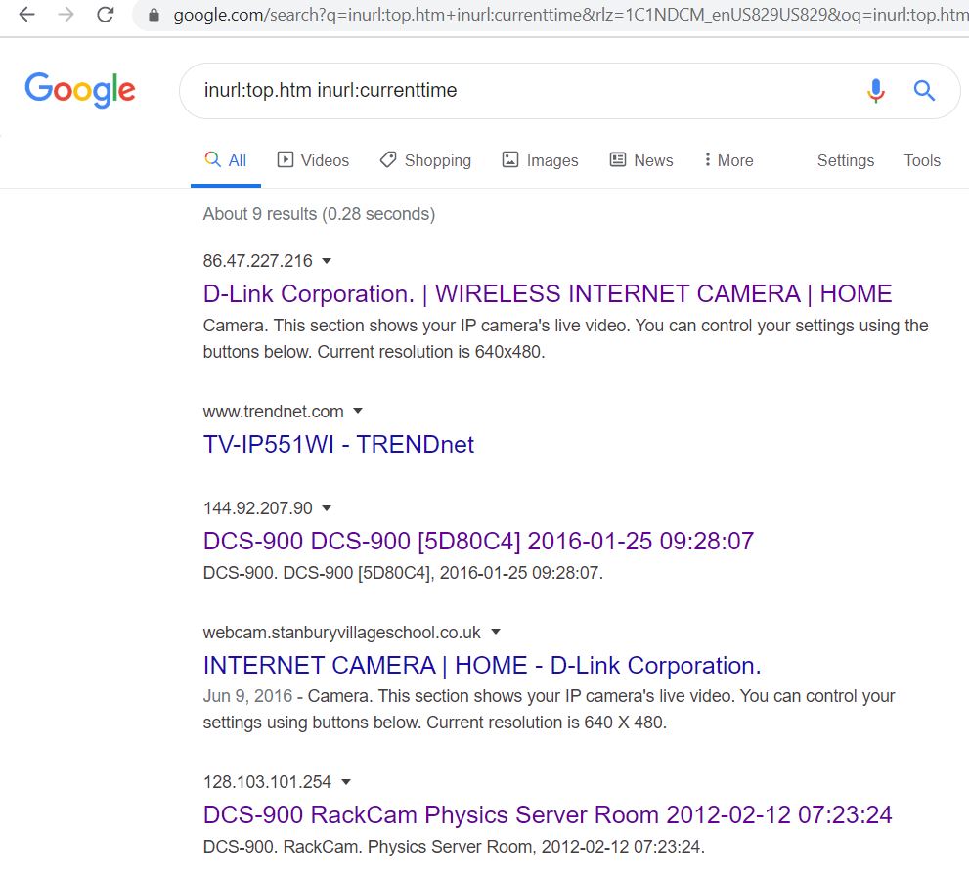
Task: Open DCS-900 RackCam Physics Server Room result
Action: (x=548, y=814)
